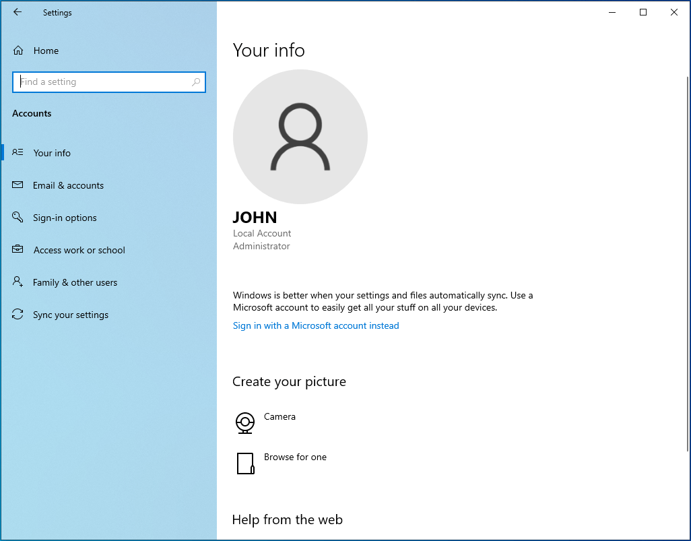Click the search magnifier icon

coord(196,82)
